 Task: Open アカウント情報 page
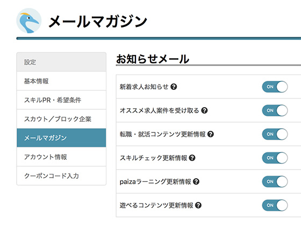(61, 157)
